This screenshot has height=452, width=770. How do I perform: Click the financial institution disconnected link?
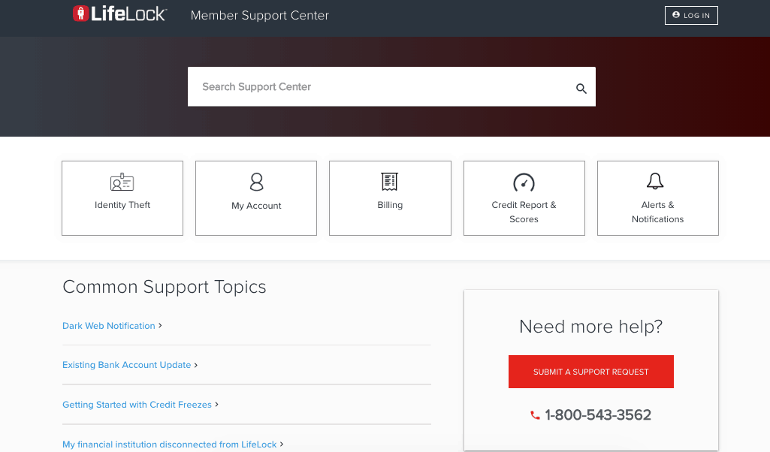[x=169, y=444]
